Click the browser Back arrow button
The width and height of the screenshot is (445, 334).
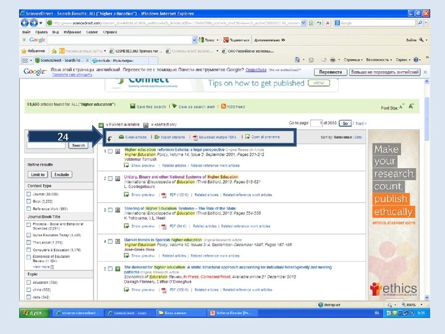[x=25, y=23]
